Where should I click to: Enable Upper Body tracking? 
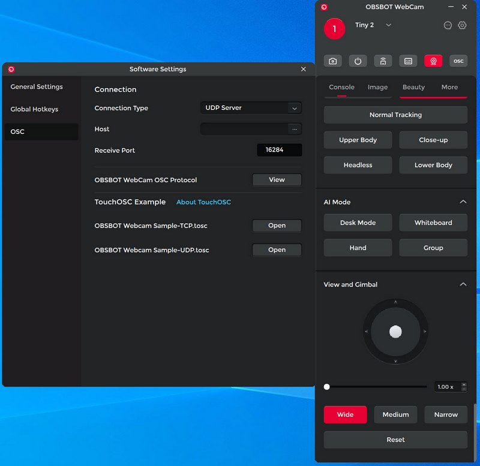point(358,140)
